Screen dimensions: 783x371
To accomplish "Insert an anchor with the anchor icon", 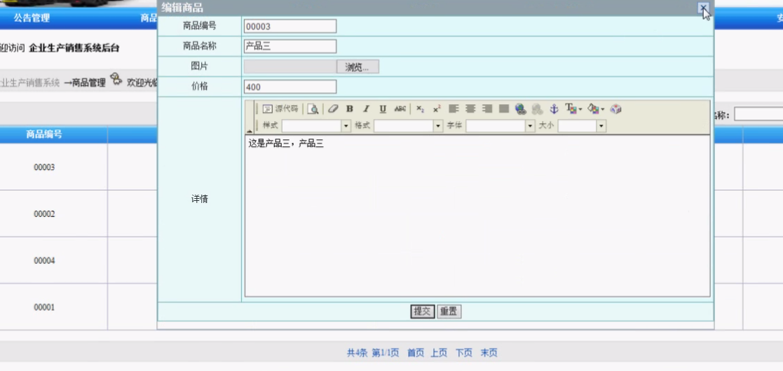I will [554, 108].
